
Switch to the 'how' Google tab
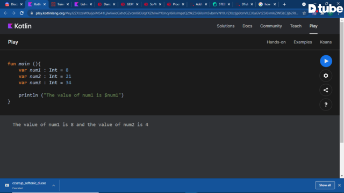tap(267, 4)
